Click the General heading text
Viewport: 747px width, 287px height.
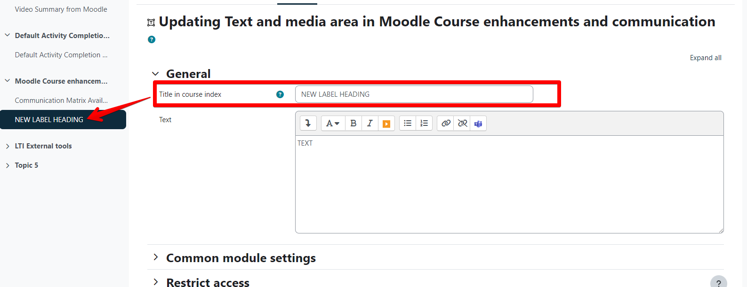pos(188,74)
